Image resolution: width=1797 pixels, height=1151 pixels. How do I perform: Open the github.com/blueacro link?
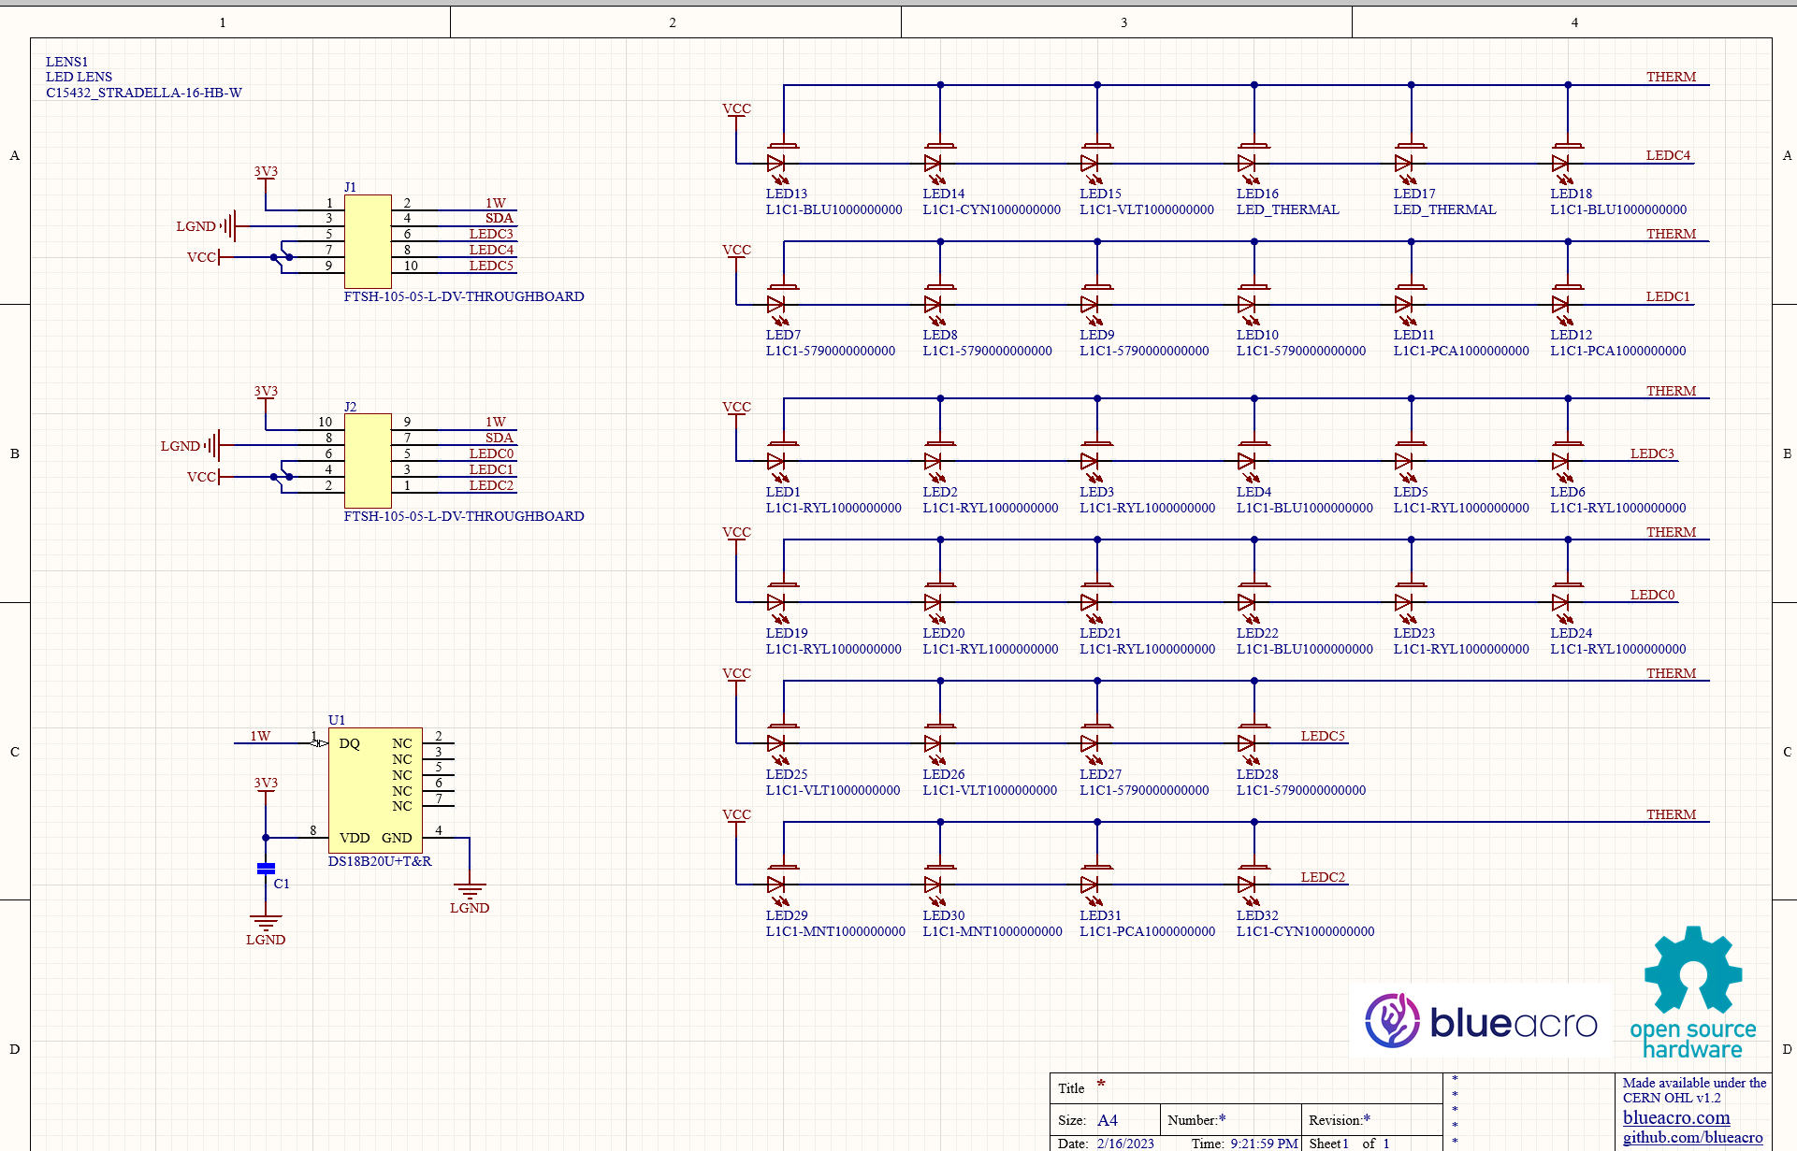(1692, 1137)
